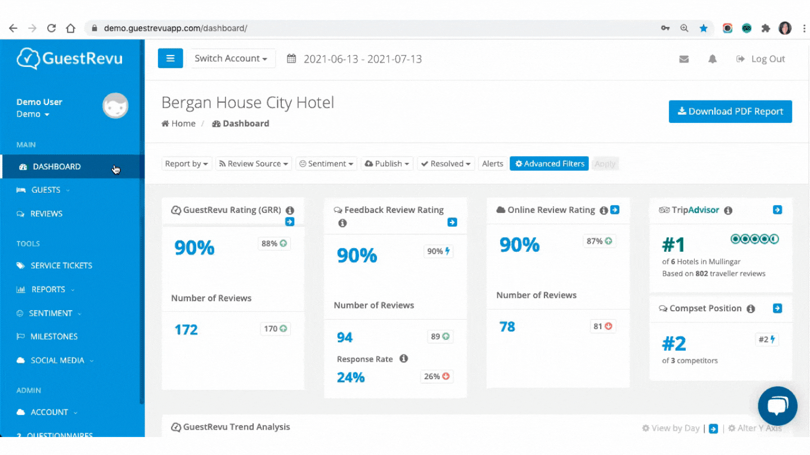Open TripAdvisor card details arrow

(777, 210)
